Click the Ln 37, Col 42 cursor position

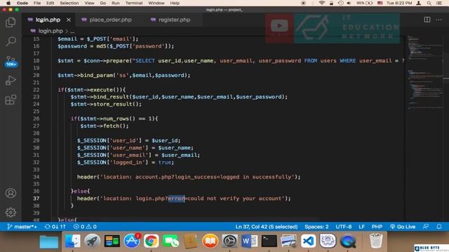click(x=267, y=227)
